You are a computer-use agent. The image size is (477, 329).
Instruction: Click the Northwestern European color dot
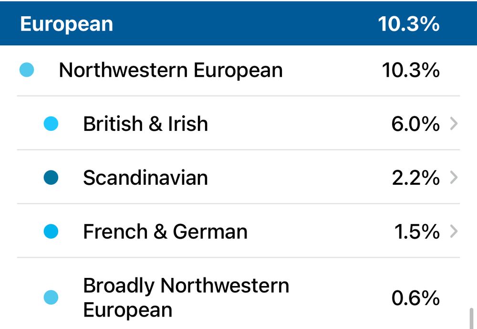coord(27,71)
